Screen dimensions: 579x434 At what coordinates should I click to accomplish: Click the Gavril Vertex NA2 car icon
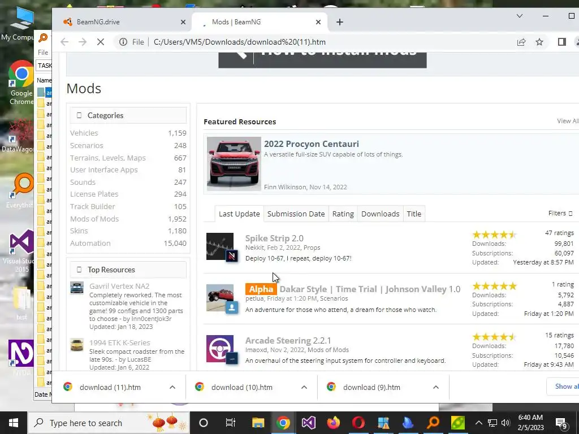tap(77, 288)
